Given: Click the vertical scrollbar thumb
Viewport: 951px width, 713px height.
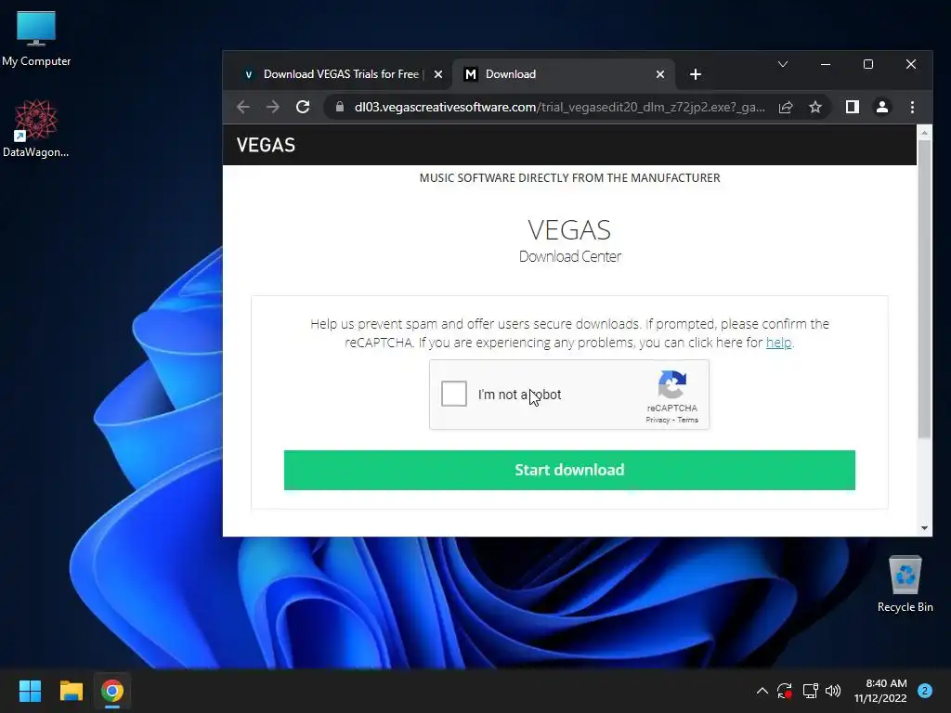Looking at the screenshot, I should (924, 289).
